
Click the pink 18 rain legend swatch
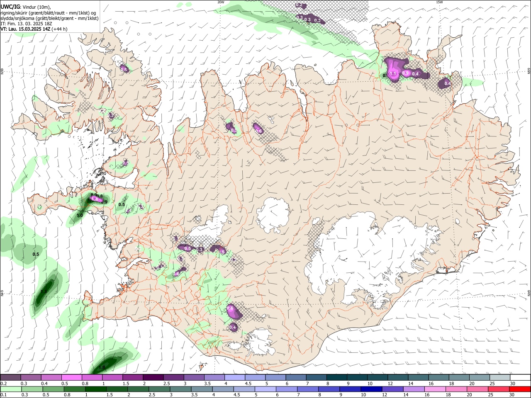(456, 389)
